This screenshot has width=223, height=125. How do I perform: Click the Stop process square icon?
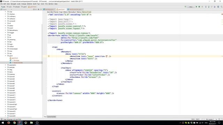point(202,7)
